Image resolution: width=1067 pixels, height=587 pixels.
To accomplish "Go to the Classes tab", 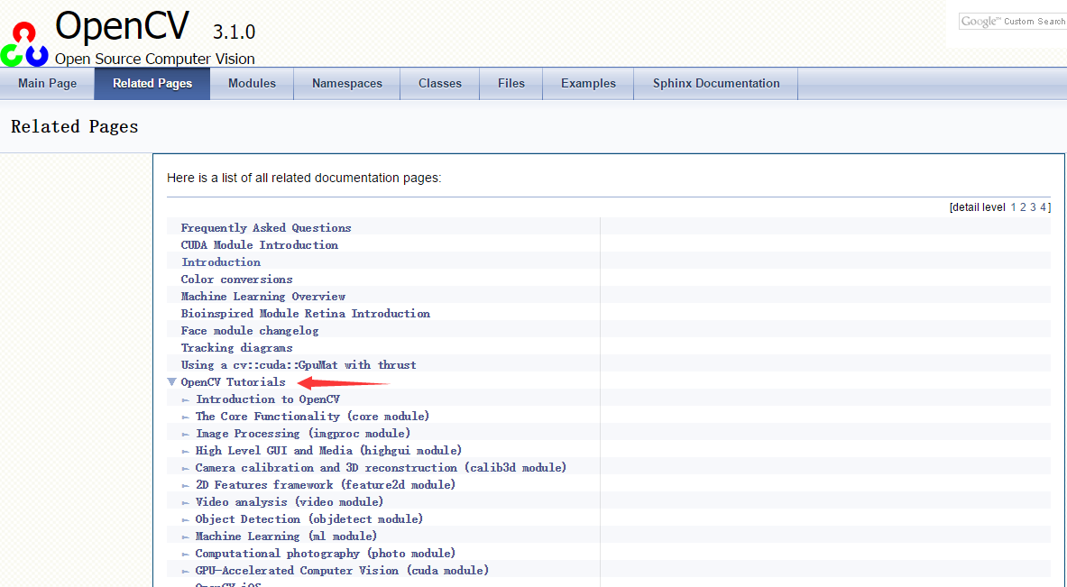I will tap(439, 84).
